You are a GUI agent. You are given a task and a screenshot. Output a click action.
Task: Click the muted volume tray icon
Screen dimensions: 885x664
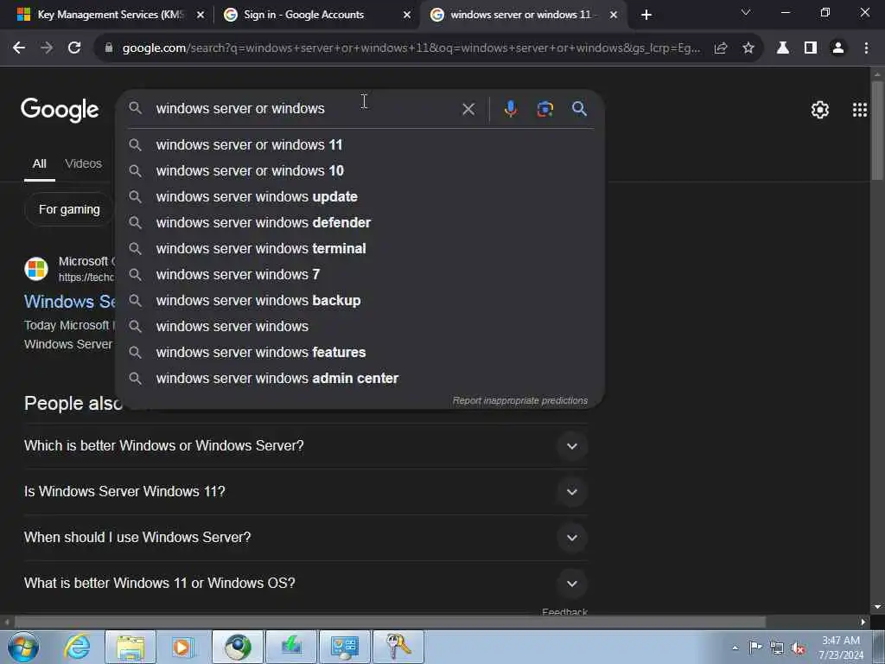(798, 648)
